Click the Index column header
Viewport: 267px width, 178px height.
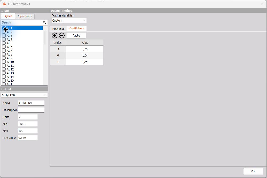click(x=58, y=42)
